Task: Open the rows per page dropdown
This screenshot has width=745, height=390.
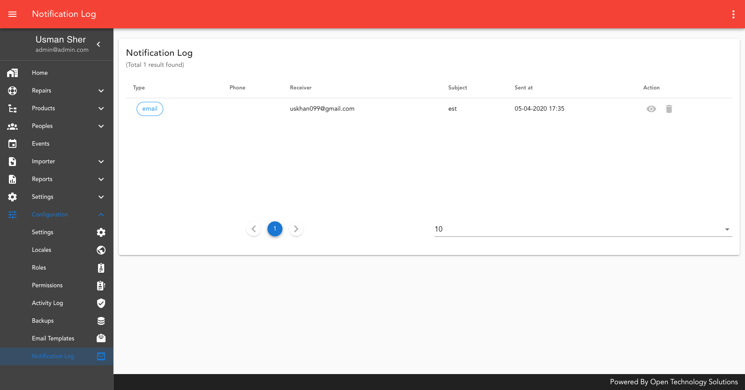Action: click(x=584, y=229)
